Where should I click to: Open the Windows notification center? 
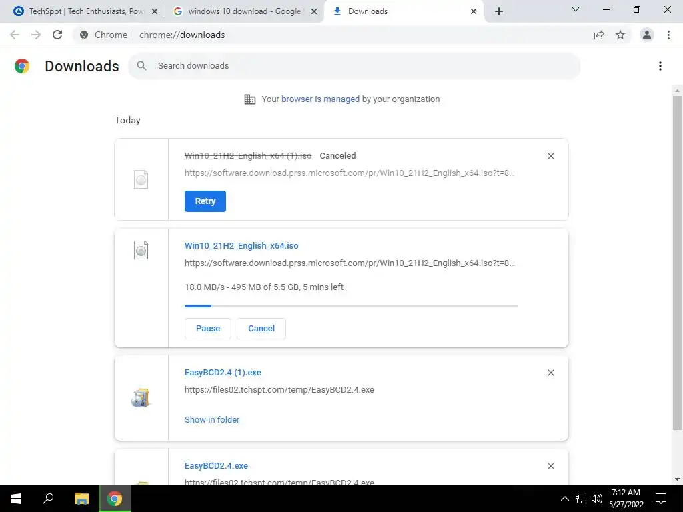click(x=661, y=499)
